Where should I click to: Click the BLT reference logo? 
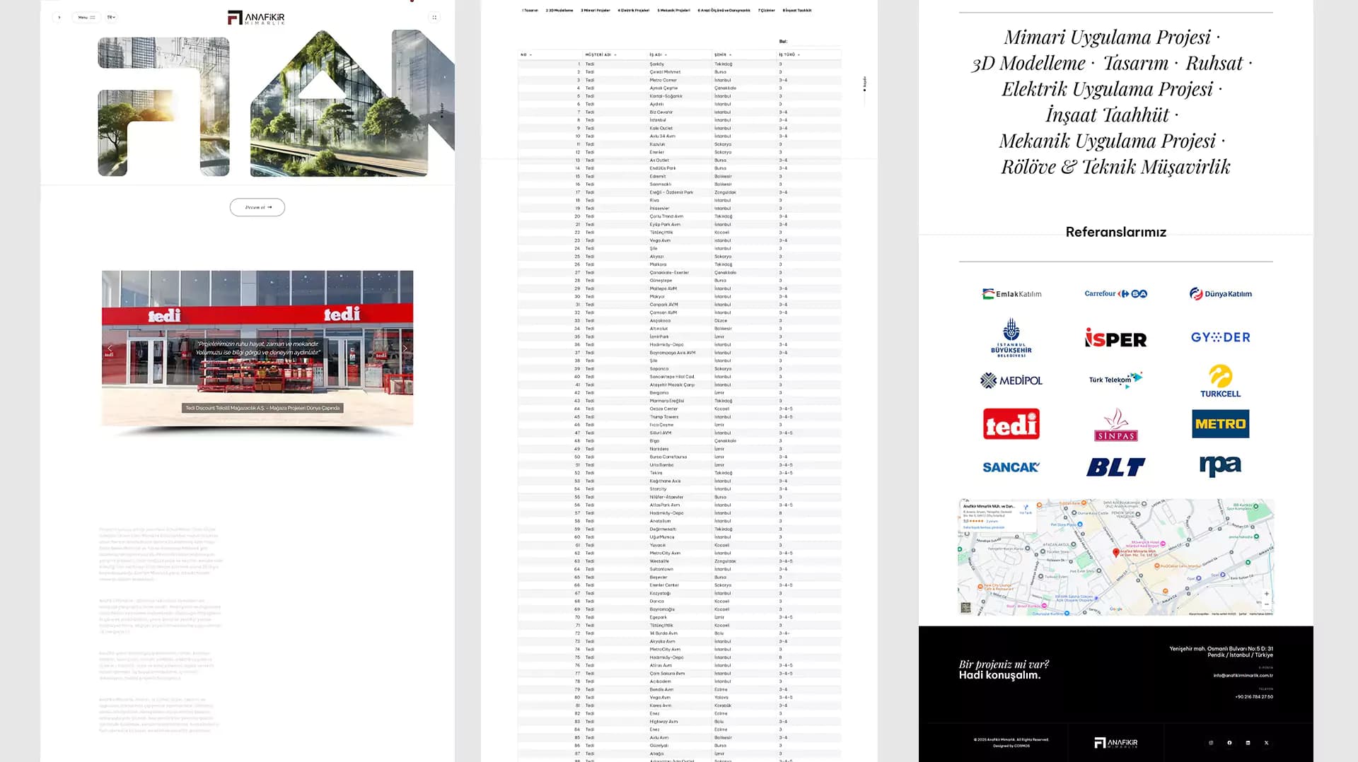tap(1116, 467)
